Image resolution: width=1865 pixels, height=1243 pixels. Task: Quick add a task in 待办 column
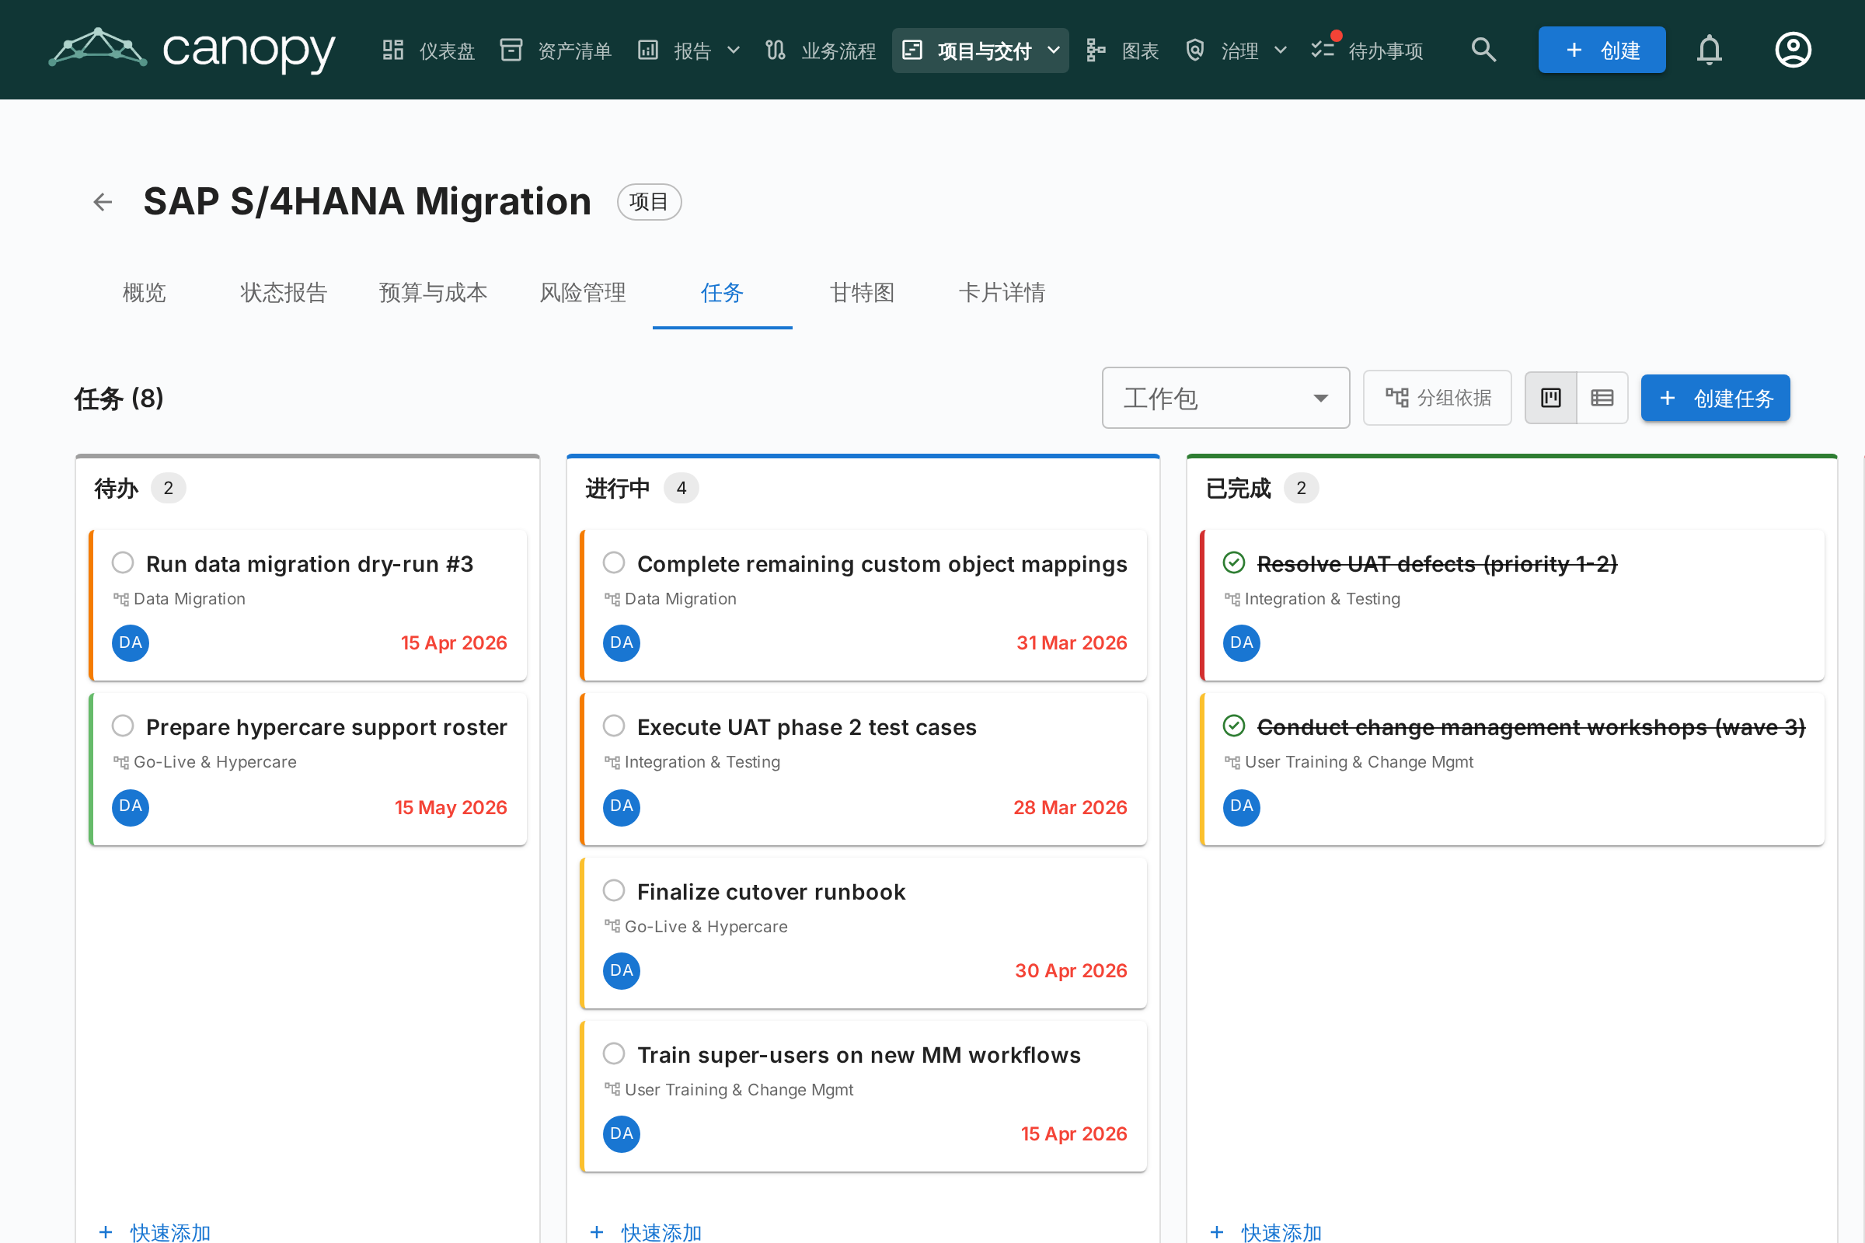155,1231
